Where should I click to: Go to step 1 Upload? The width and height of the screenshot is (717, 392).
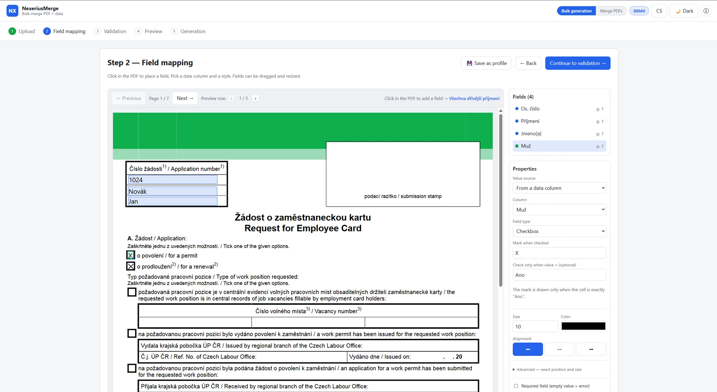22,31
